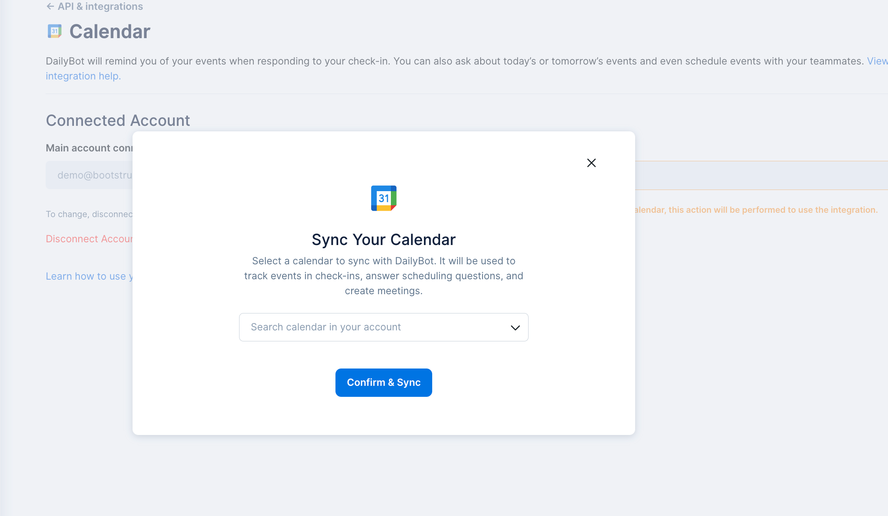The image size is (888, 516).
Task: Click the Google Calendar icon in the dialog
Action: point(383,198)
